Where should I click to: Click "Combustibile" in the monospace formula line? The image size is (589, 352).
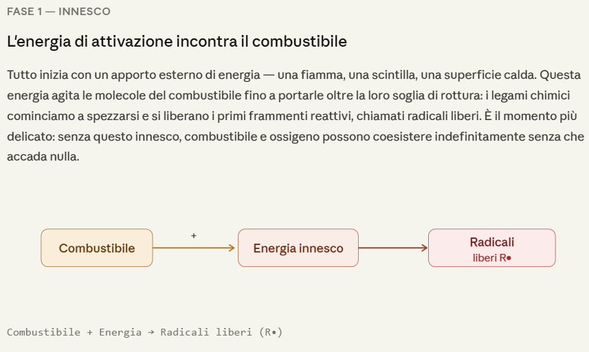pos(43,332)
